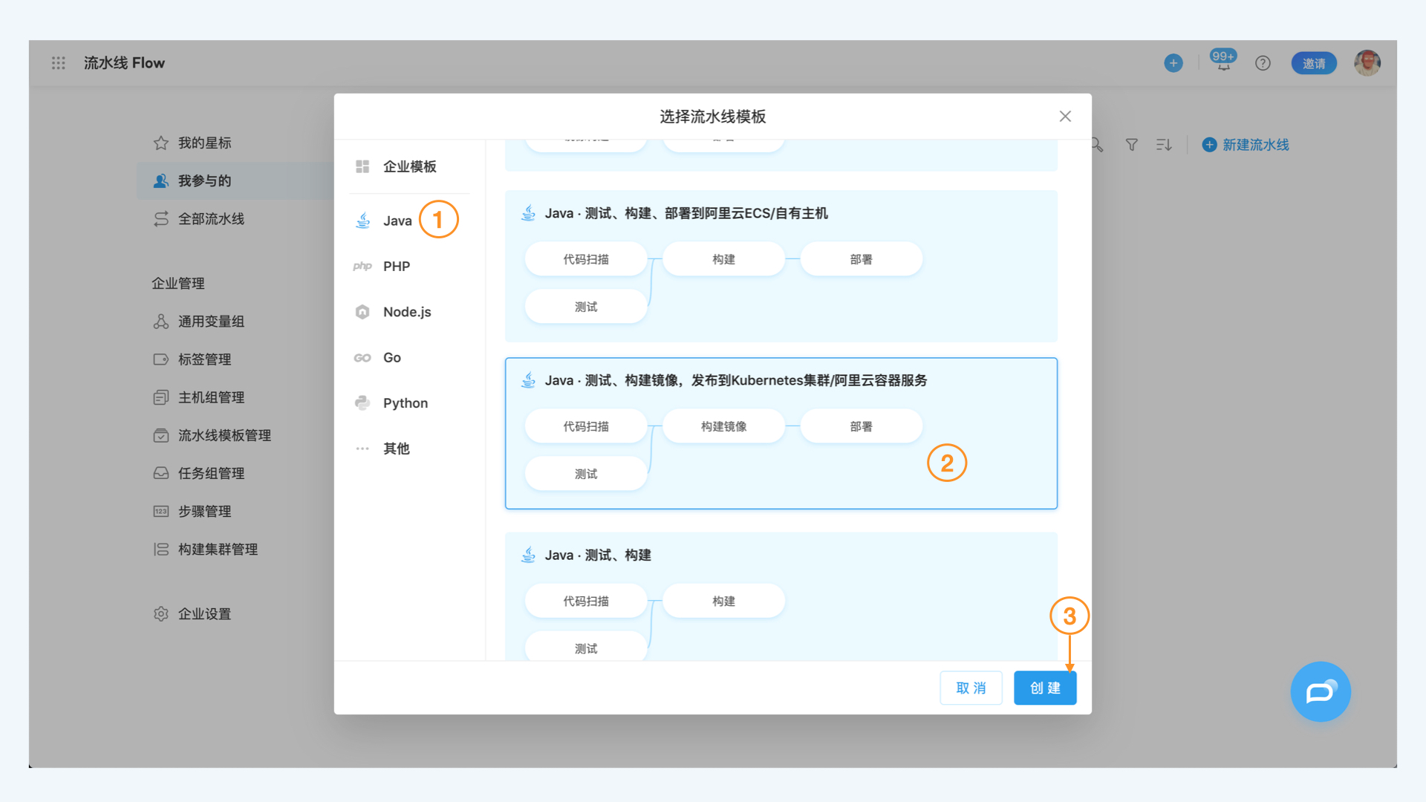This screenshot has width=1426, height=802.
Task: Click the user avatar in top right
Action: pyautogui.click(x=1367, y=63)
